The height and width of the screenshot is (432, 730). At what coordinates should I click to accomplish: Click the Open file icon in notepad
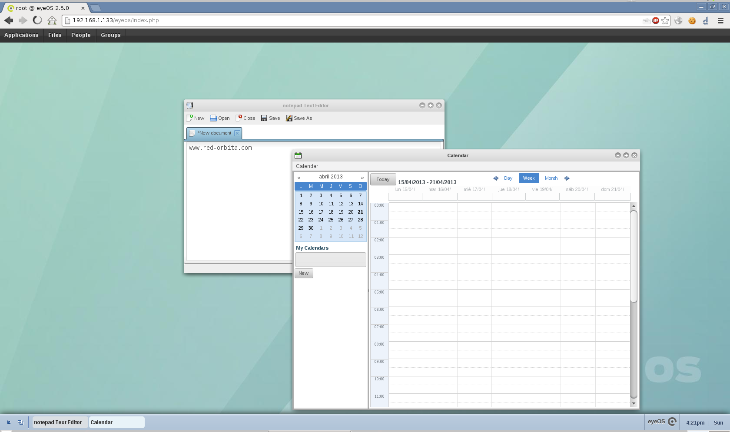[213, 118]
